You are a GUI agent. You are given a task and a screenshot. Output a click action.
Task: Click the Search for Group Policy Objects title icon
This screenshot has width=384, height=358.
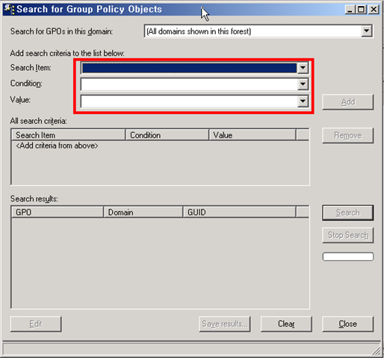(10, 9)
